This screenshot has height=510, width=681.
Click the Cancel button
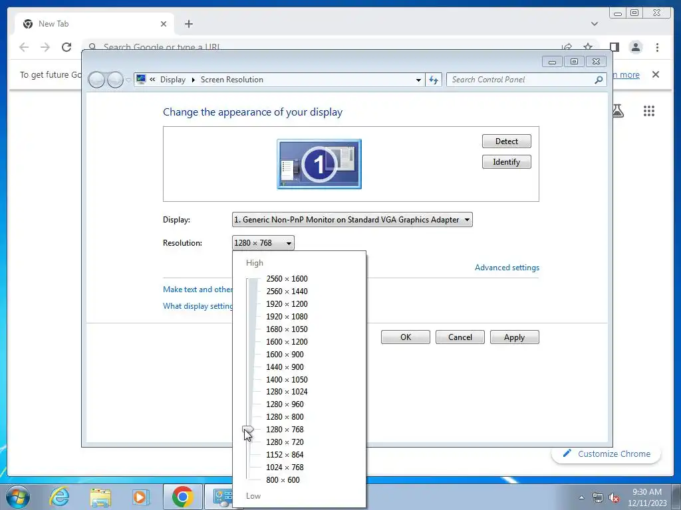point(460,337)
